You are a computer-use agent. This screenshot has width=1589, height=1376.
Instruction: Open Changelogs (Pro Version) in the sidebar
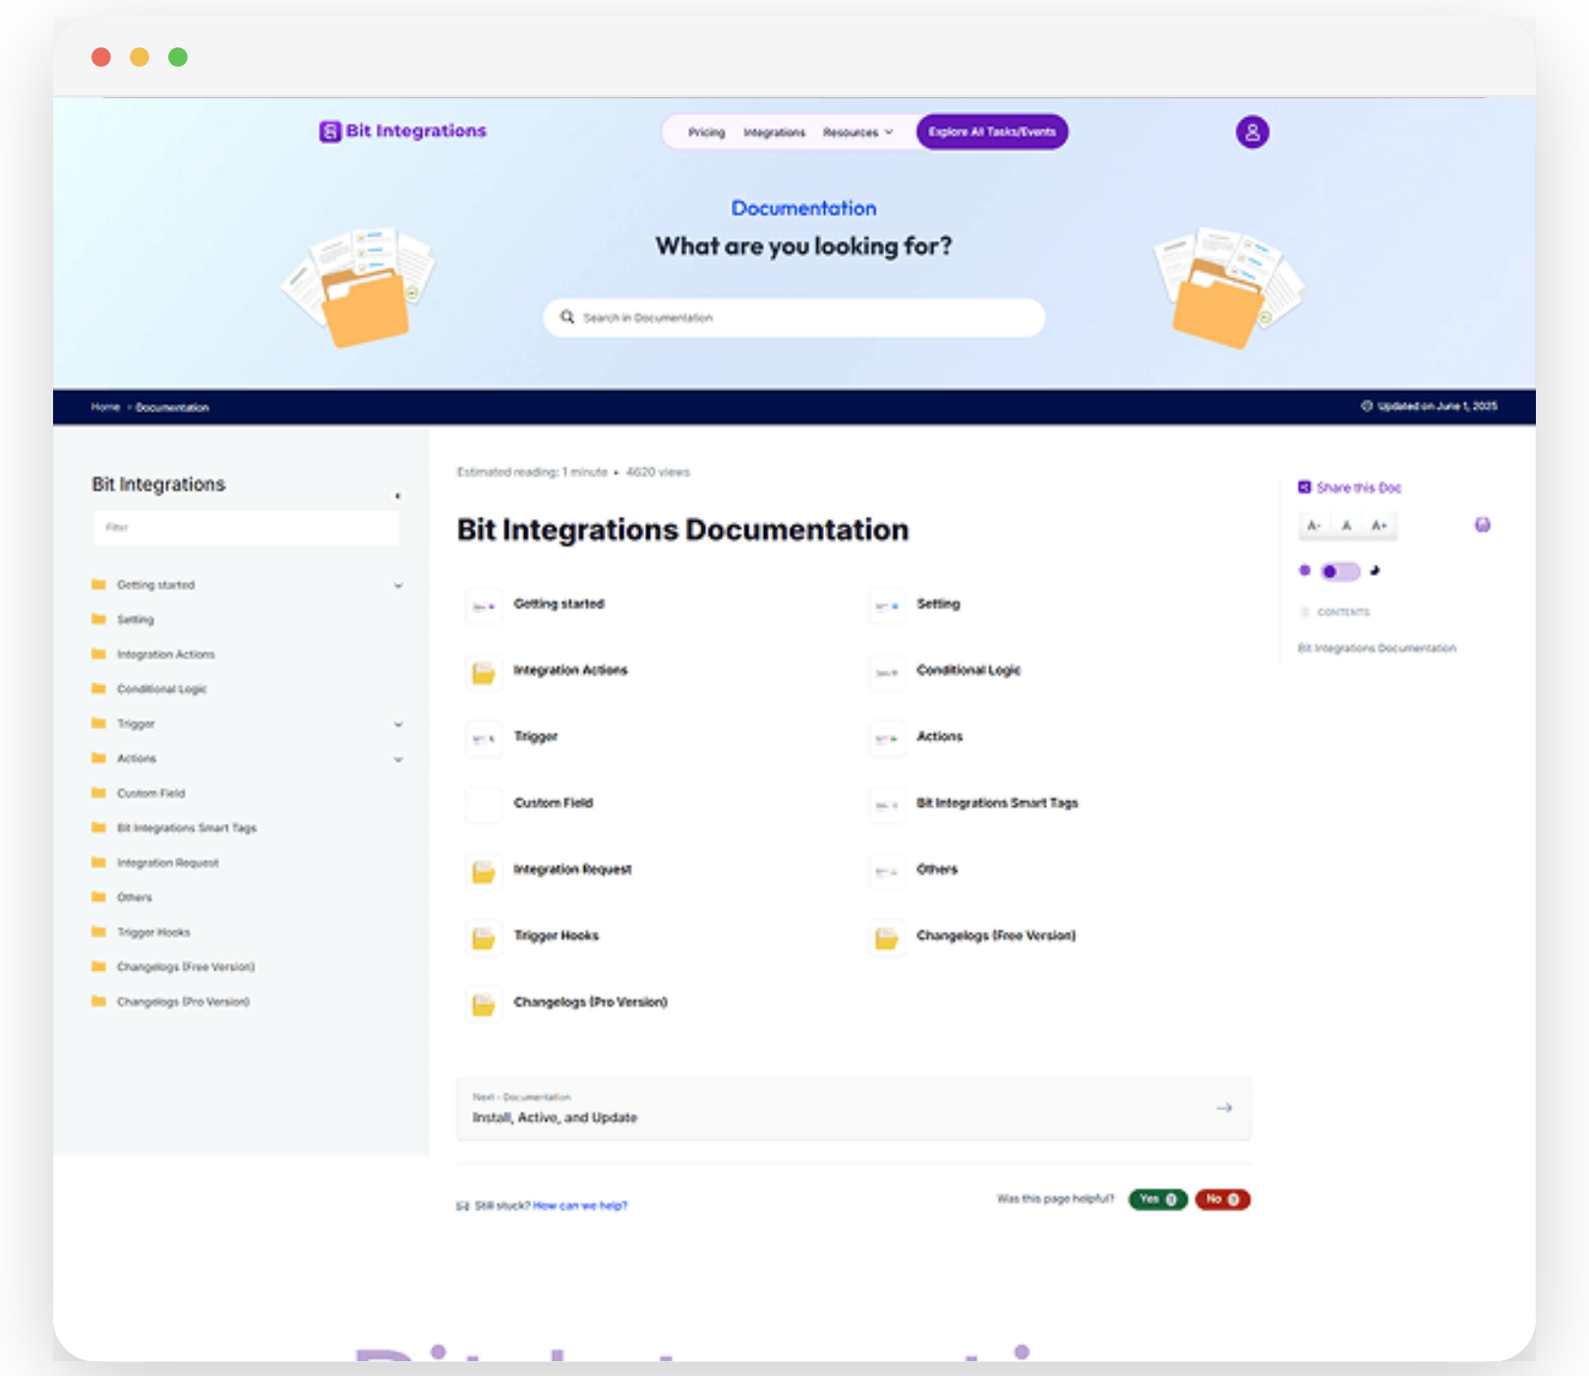(183, 1002)
